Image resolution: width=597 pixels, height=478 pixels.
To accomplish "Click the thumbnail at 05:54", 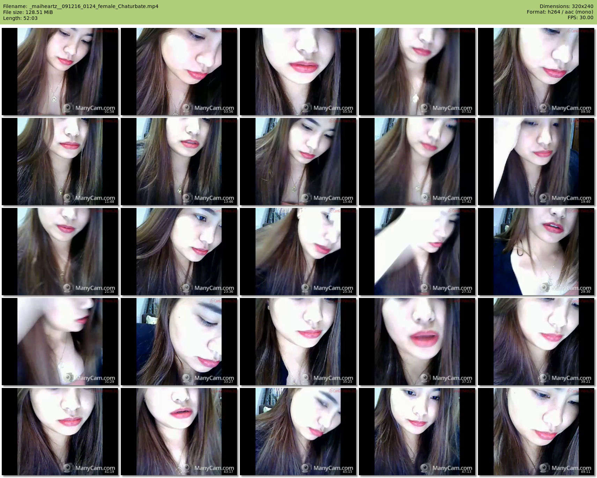I will (298, 72).
